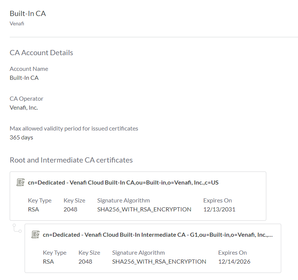Click the Account Name label

[29, 69]
